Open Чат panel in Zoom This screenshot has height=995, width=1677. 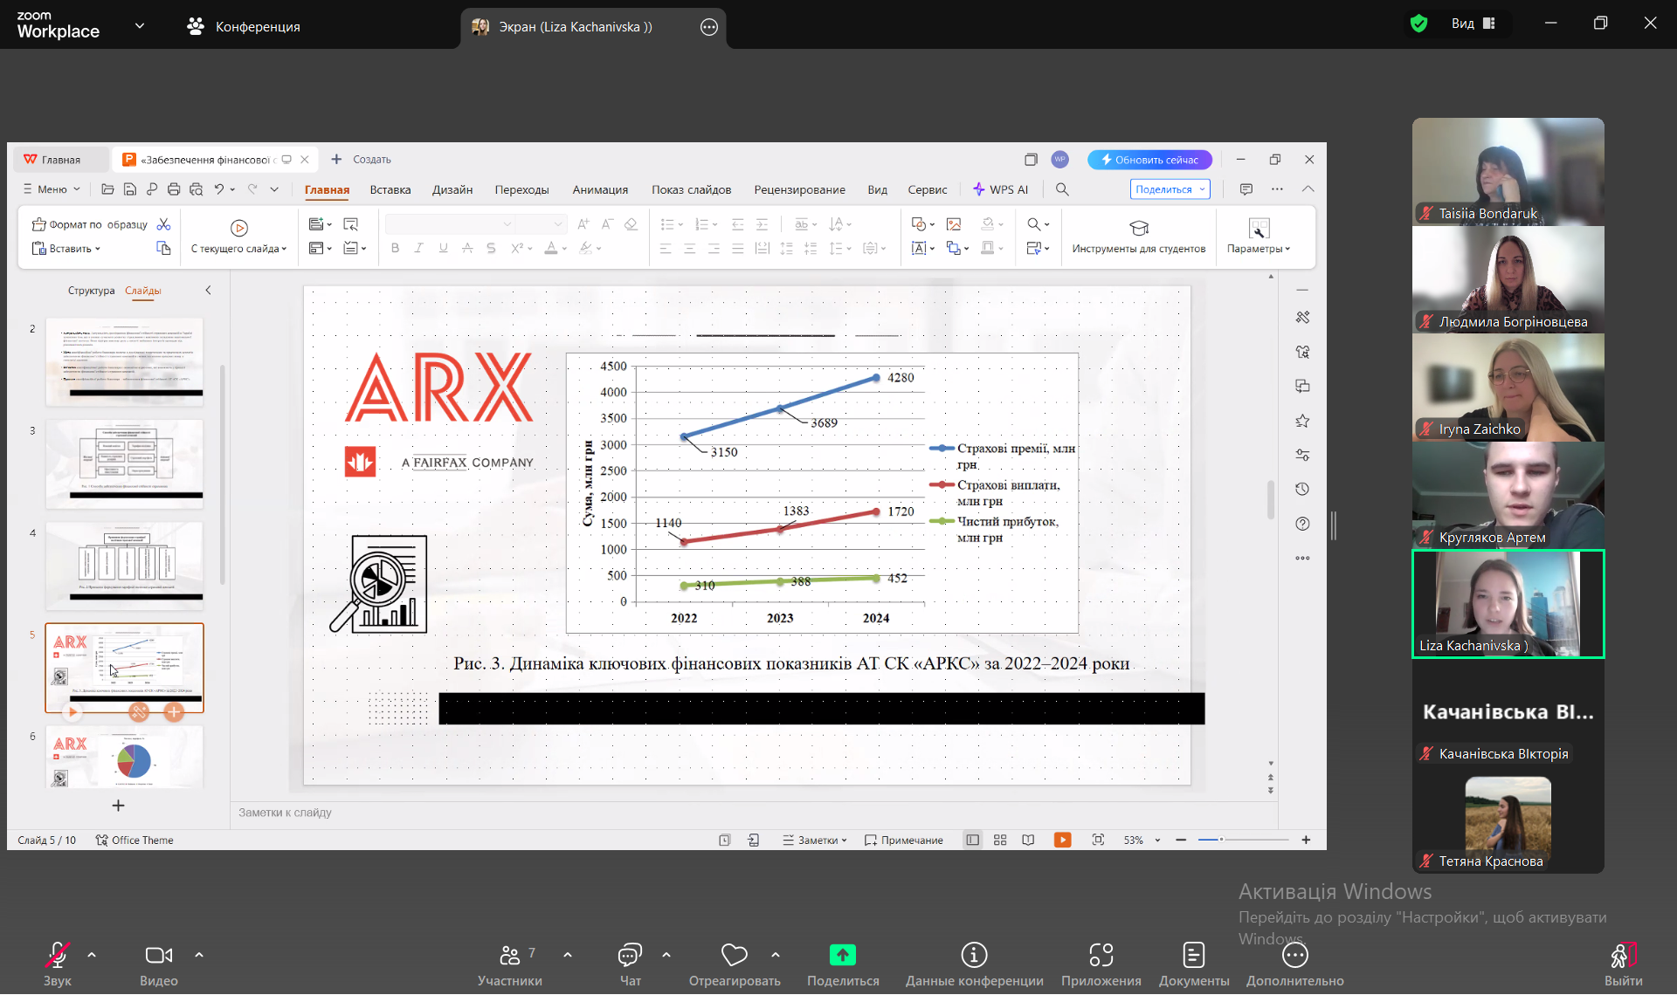coord(630,956)
